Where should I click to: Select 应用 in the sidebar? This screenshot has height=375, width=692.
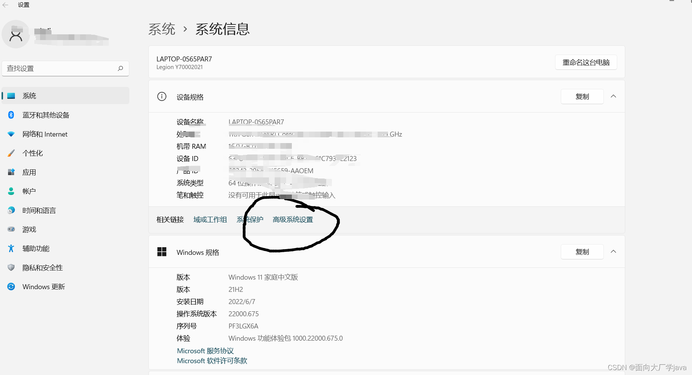66,172
